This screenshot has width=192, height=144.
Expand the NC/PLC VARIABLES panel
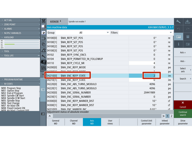coord(20,33)
